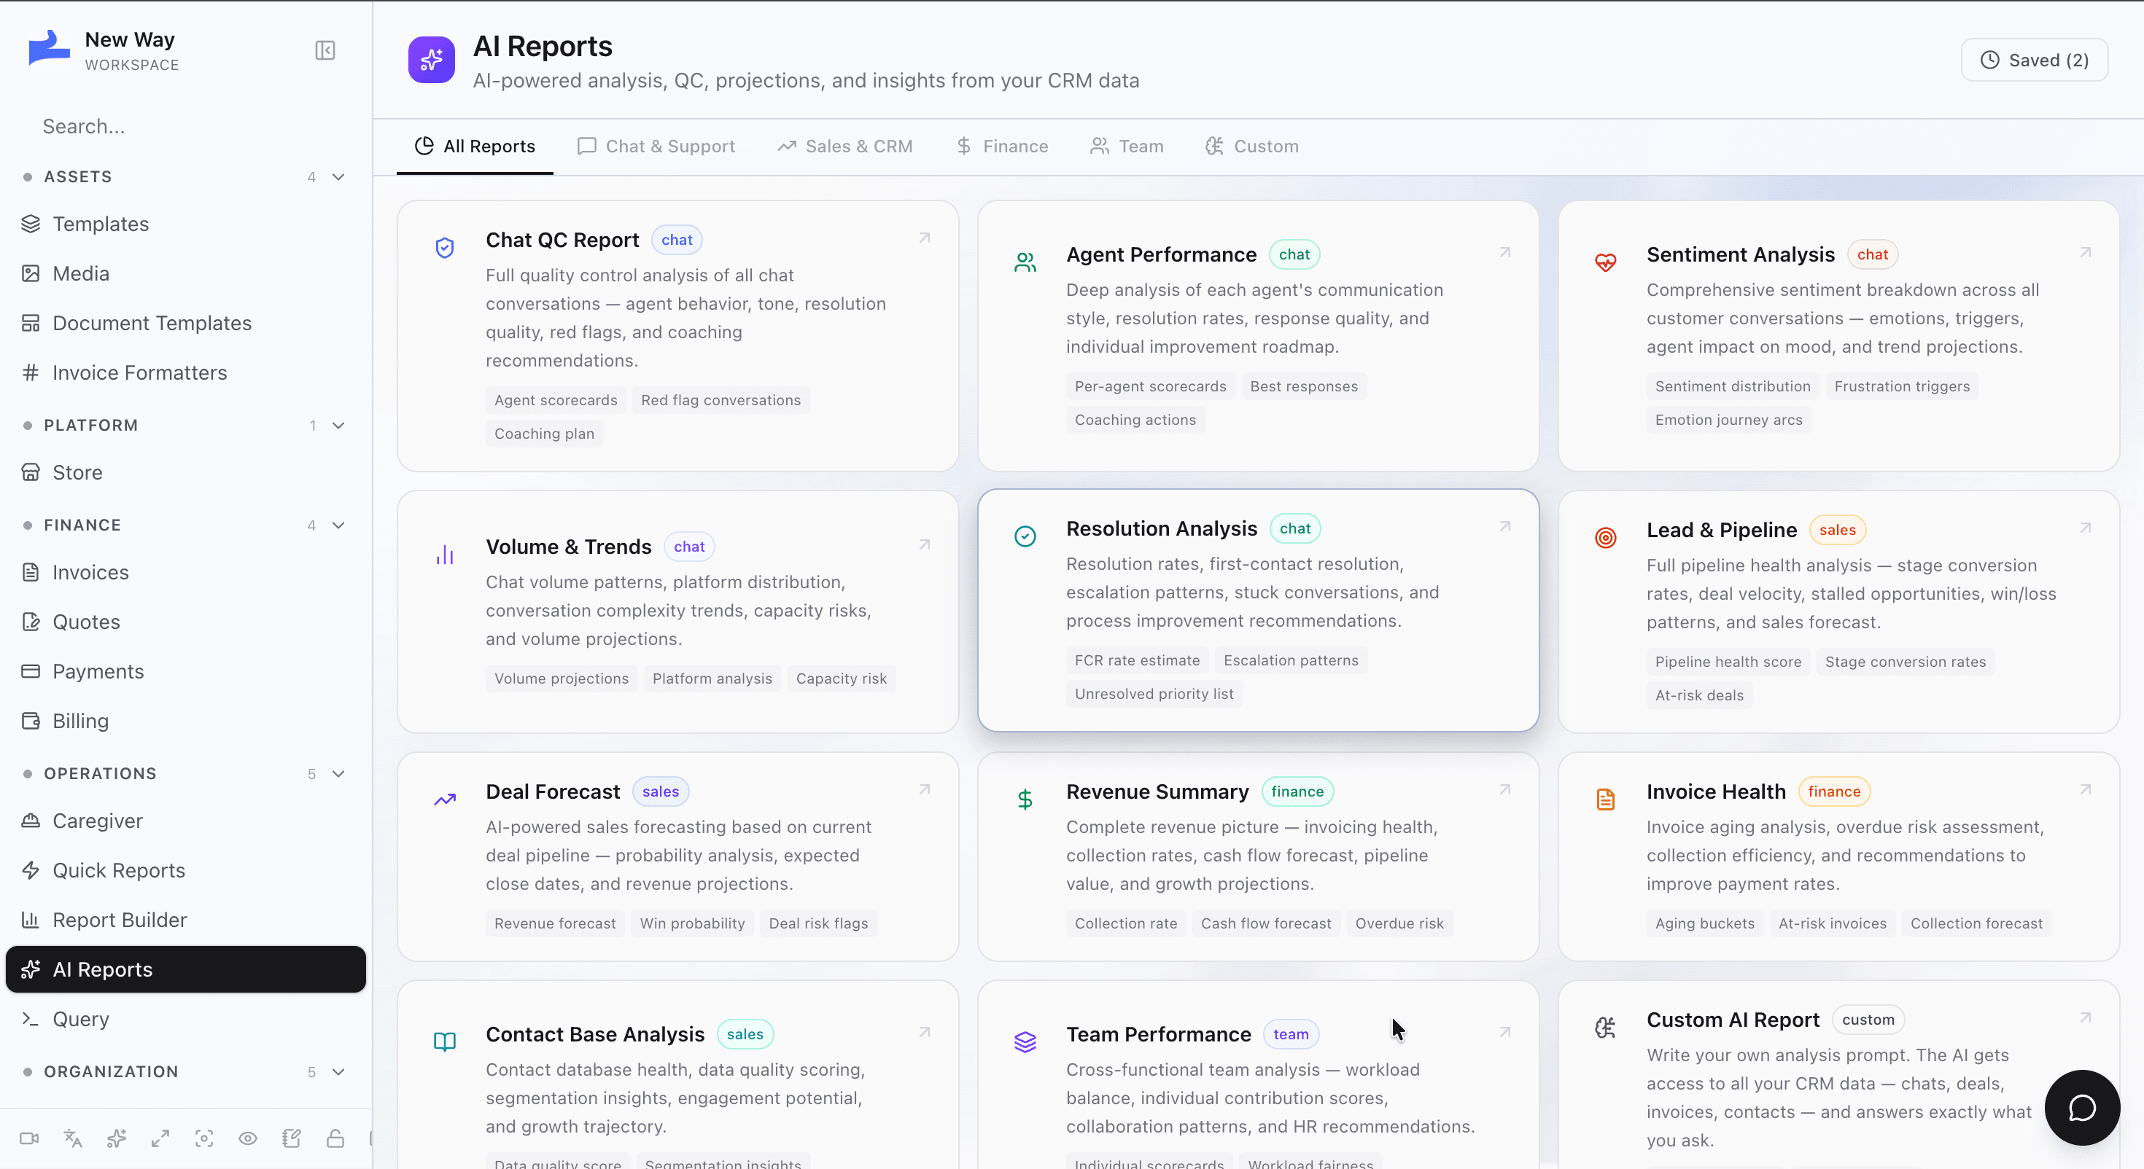This screenshot has height=1169, width=2144.
Task: Click the Custom AI Report brain icon
Action: [x=1606, y=1028]
